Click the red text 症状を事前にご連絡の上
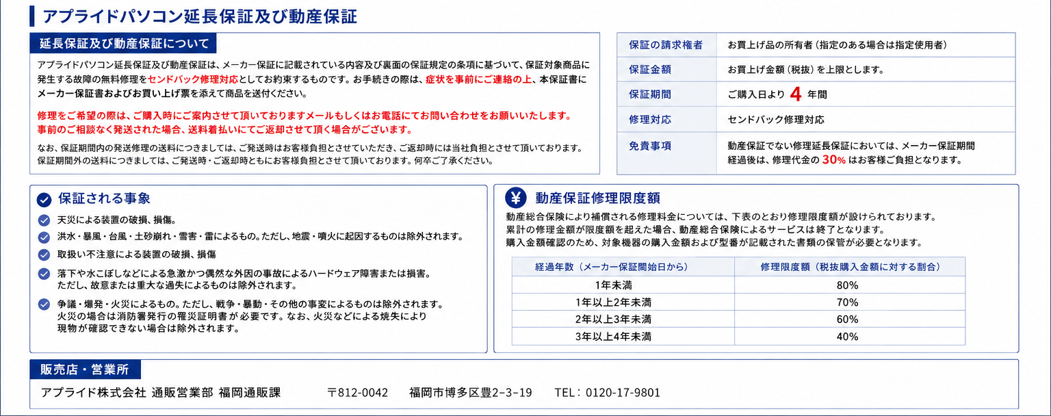 [x=478, y=79]
